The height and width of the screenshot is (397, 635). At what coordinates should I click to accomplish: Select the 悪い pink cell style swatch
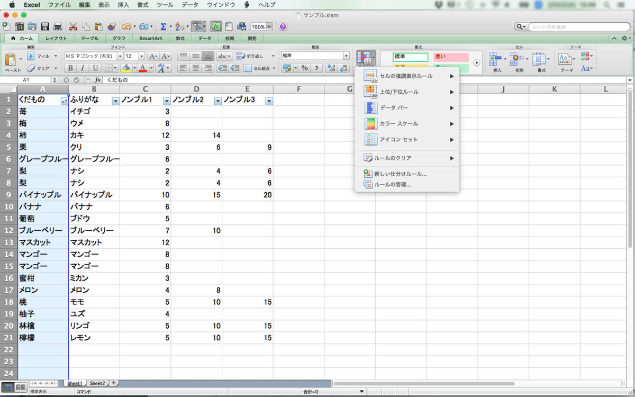[x=451, y=56]
